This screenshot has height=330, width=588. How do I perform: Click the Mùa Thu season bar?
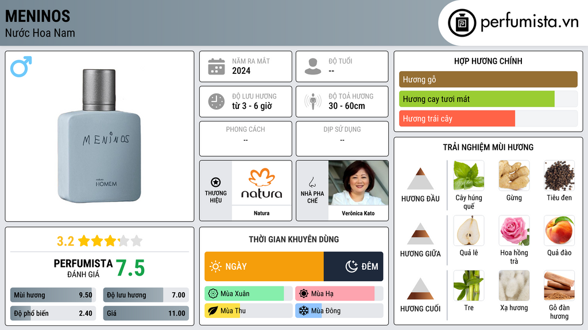pyautogui.click(x=248, y=311)
